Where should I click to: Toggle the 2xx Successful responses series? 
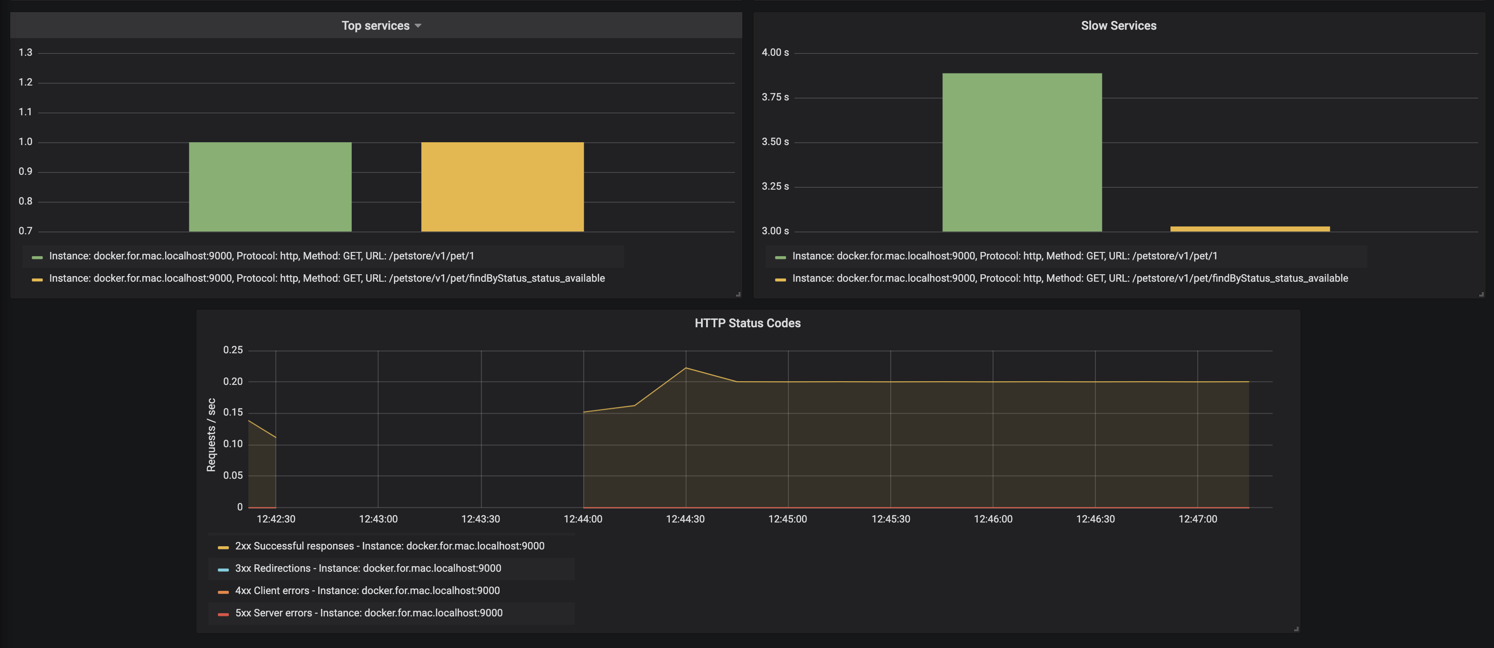click(389, 546)
